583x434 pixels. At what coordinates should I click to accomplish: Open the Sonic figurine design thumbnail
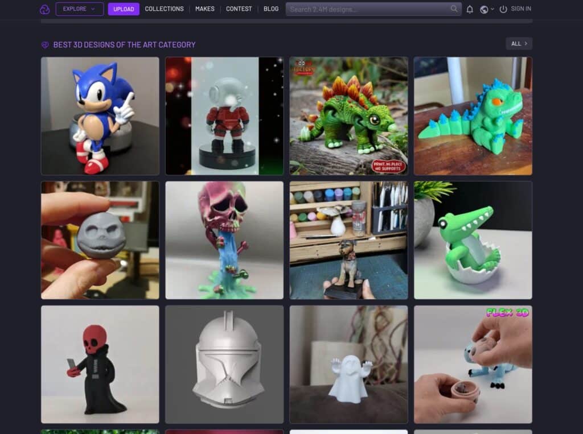pos(100,115)
